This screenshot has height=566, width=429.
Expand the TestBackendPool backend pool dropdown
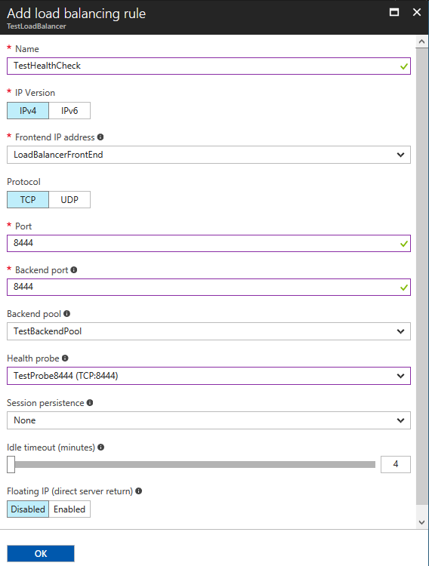[208, 331]
